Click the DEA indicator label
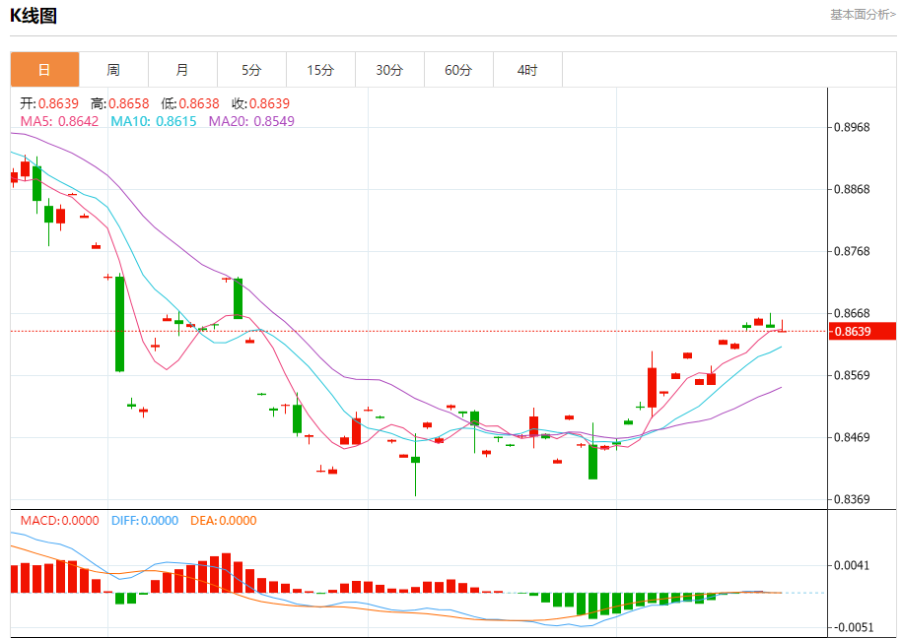Image resolution: width=901 pixels, height=638 pixels. pos(223,521)
